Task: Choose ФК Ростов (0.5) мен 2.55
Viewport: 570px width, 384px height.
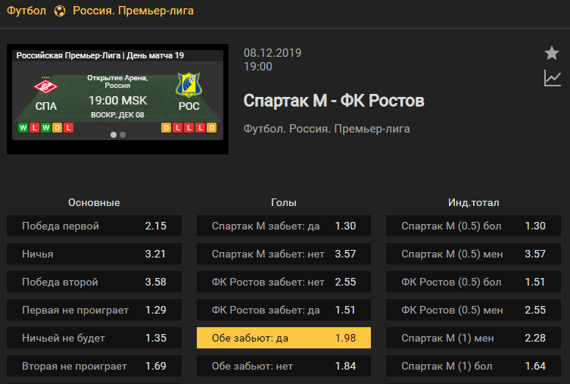Action: (x=473, y=310)
